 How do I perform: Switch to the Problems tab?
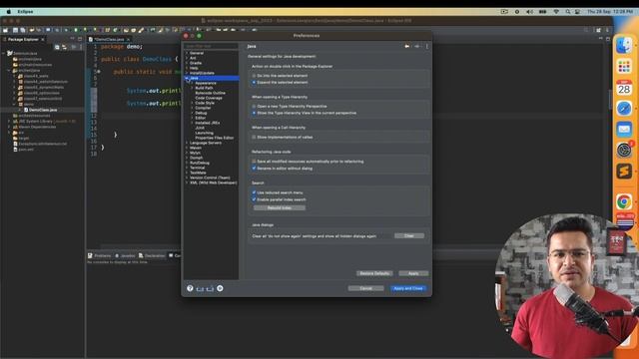tap(100, 255)
